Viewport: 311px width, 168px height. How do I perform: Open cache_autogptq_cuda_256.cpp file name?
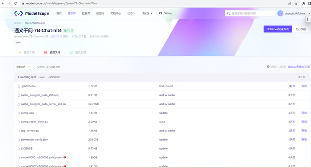(x=40, y=95)
